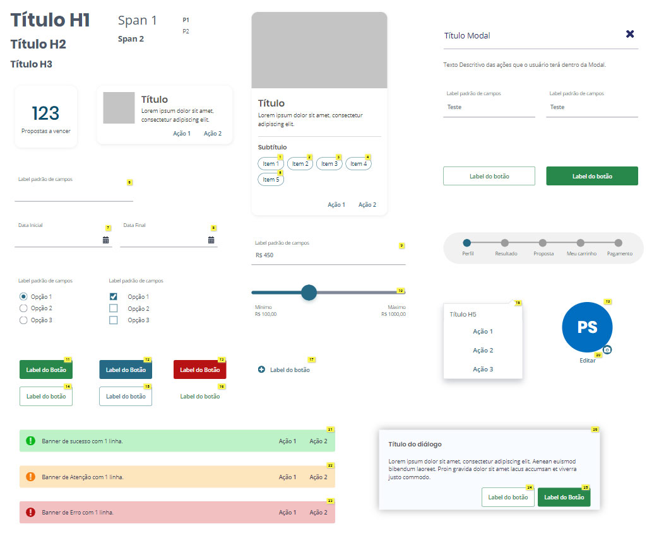Image resolution: width=659 pixels, height=541 pixels.
Task: Click the red Erro banner alert icon
Action: [x=30, y=513]
